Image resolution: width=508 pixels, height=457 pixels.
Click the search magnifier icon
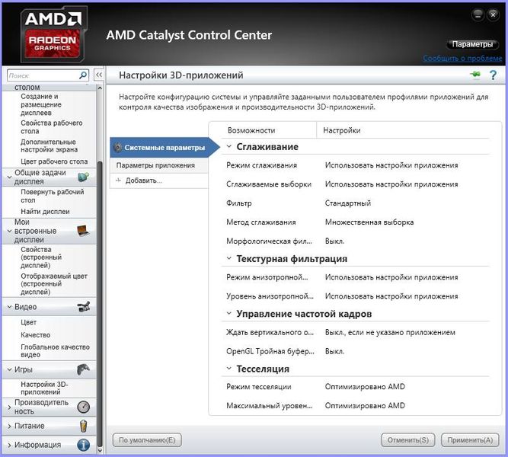click(x=83, y=75)
